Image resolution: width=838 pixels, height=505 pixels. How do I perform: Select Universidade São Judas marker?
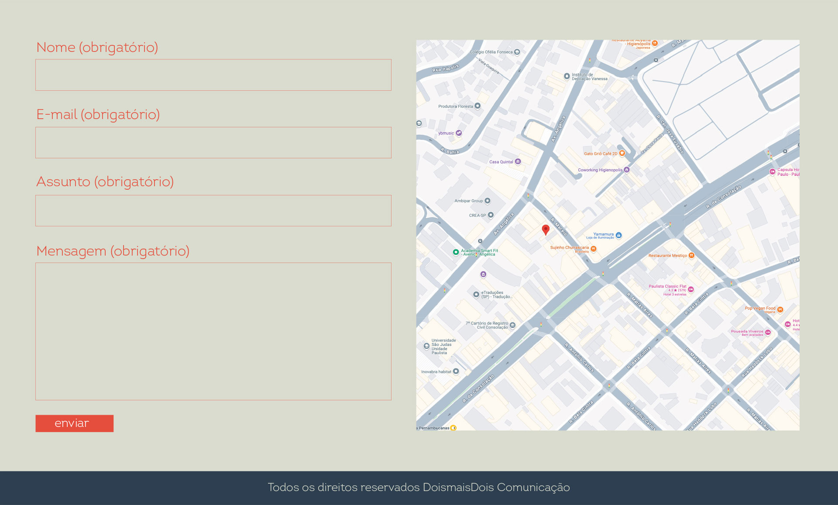426,346
